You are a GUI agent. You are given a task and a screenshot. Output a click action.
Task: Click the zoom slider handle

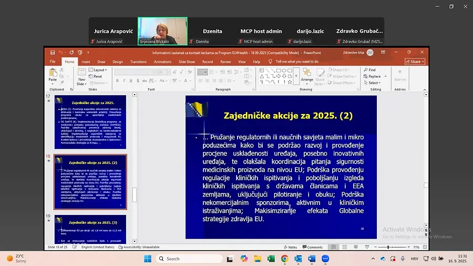(x=388, y=247)
